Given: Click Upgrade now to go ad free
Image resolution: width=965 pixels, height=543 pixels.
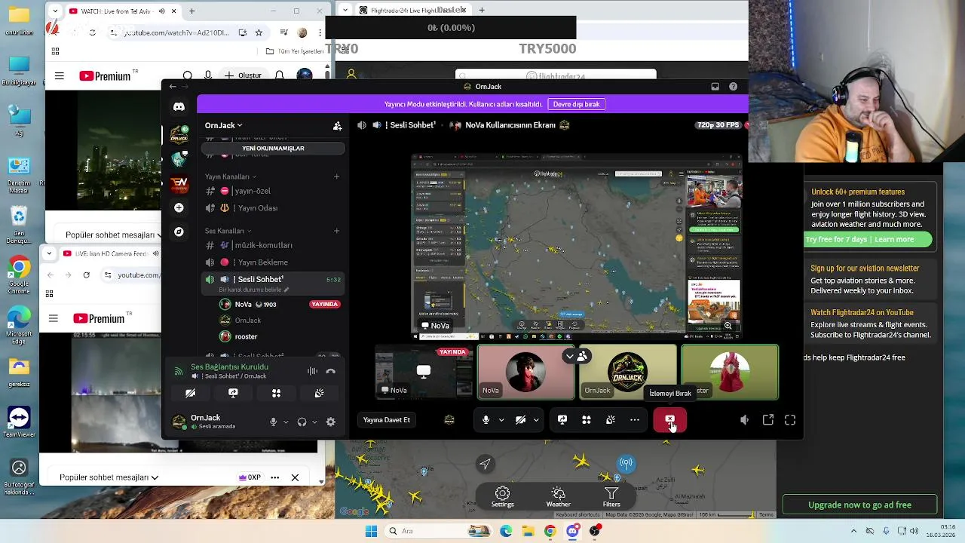Looking at the screenshot, I should point(860,505).
